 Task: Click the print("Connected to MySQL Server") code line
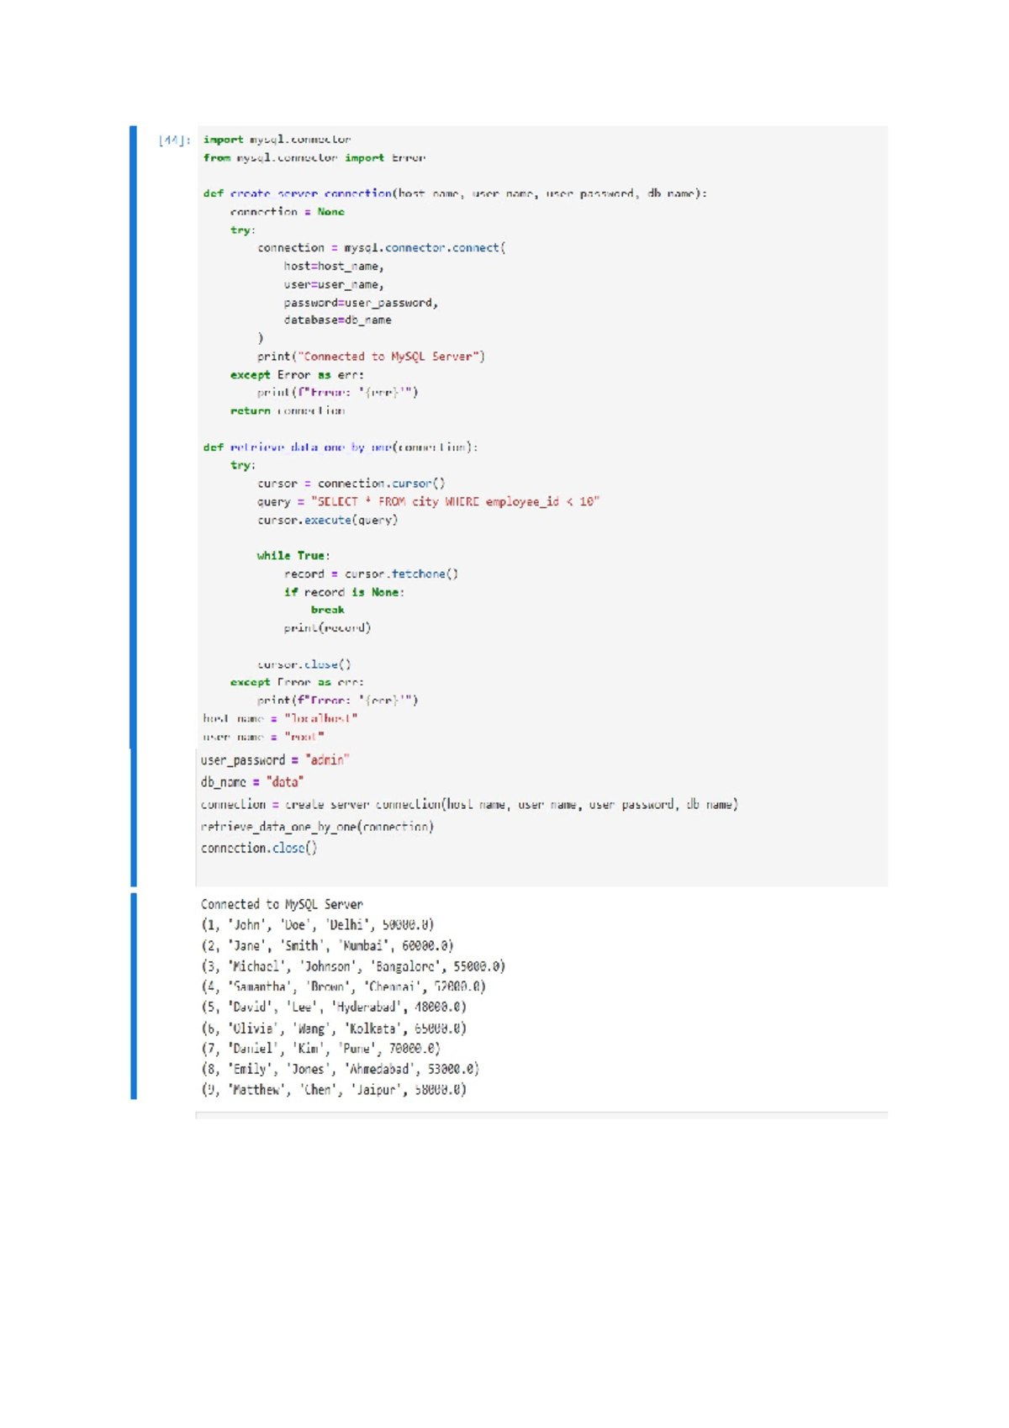point(372,357)
